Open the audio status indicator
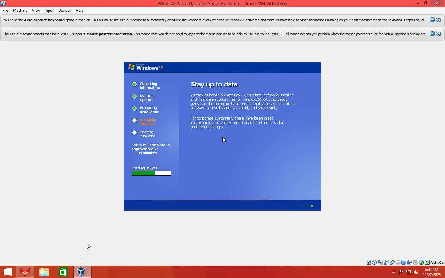445x278 pixels. [x=380, y=263]
